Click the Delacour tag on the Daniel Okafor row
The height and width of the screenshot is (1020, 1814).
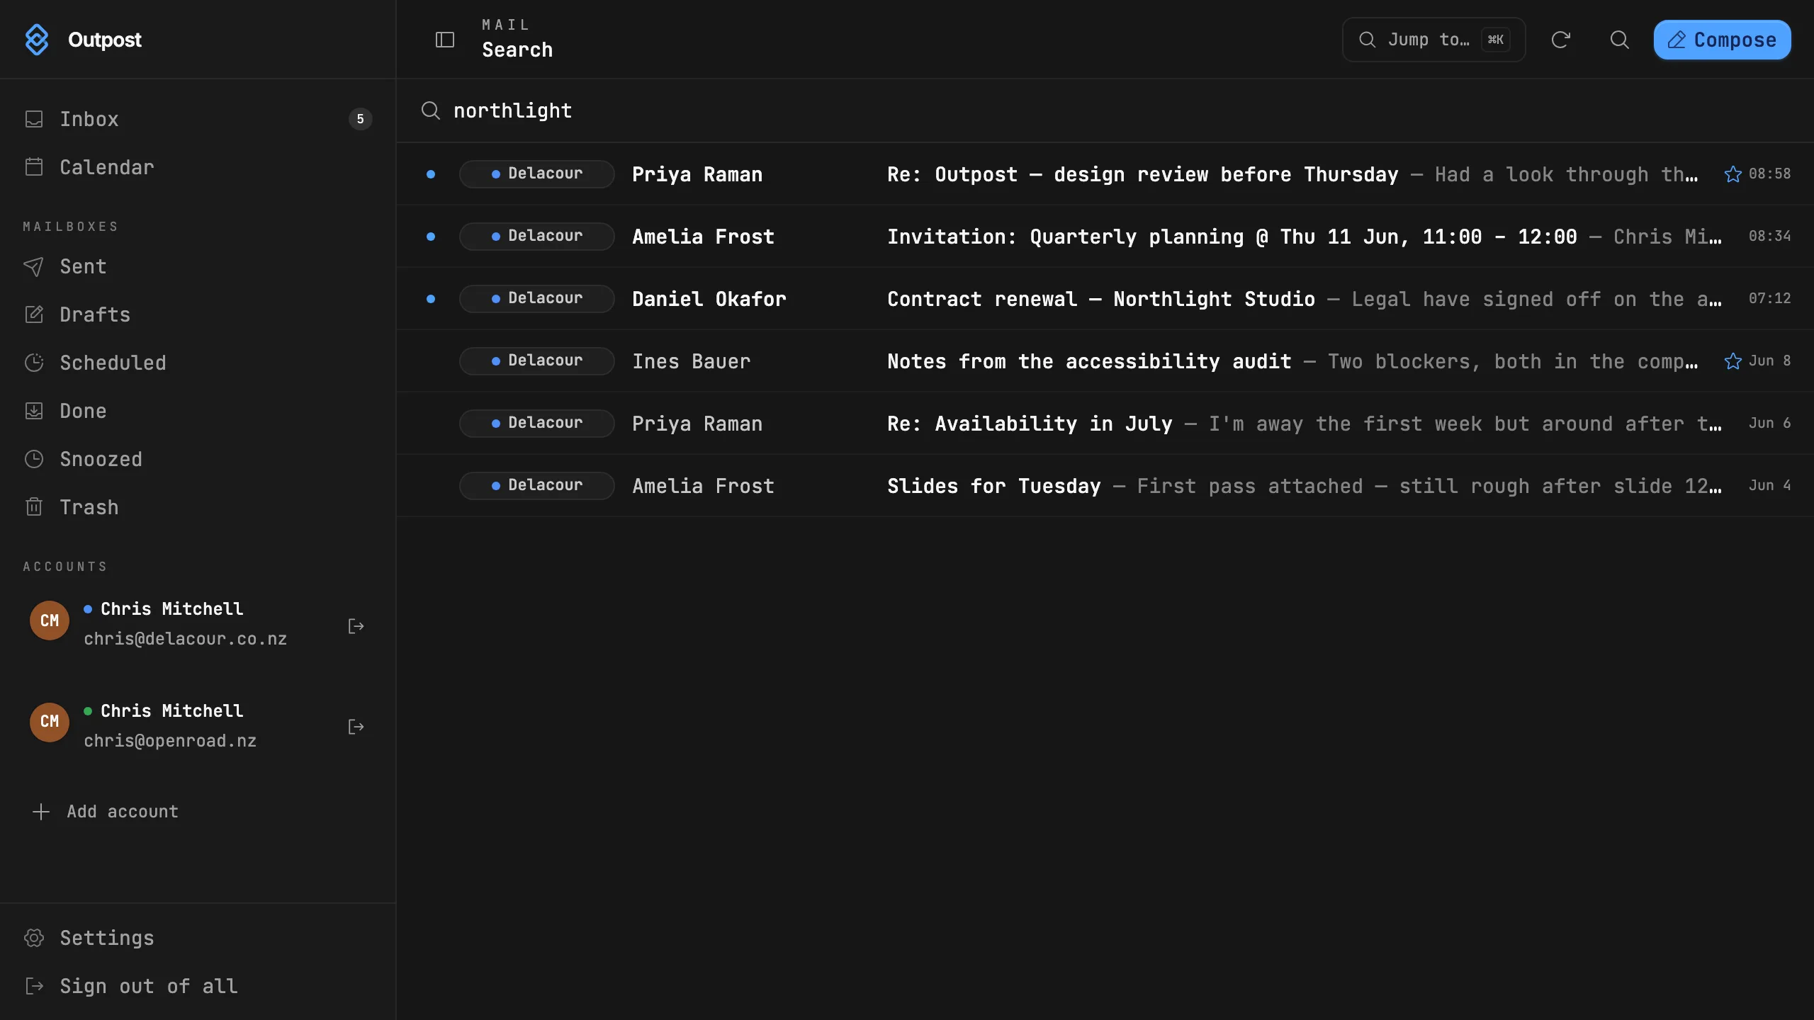[536, 299]
